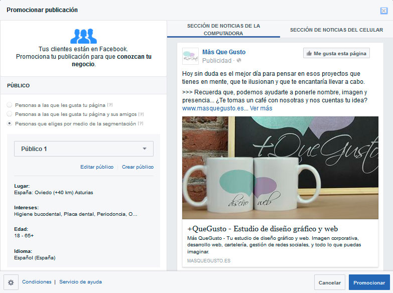
Task: Click the settings gear icon in footer
Action: [11, 282]
